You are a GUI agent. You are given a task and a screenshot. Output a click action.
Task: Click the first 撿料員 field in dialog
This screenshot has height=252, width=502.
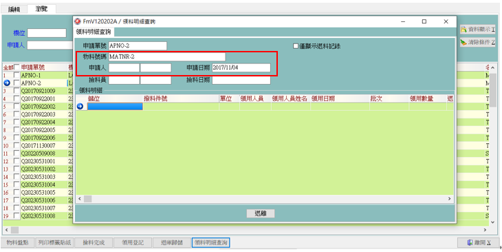click(124, 80)
